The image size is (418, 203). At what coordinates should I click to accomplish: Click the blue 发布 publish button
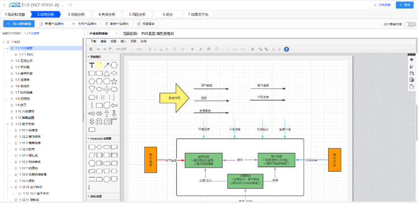click(x=404, y=5)
